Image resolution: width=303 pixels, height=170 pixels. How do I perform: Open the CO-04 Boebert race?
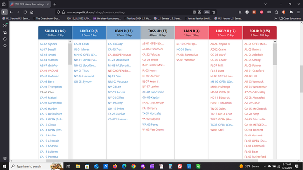tap(254, 130)
